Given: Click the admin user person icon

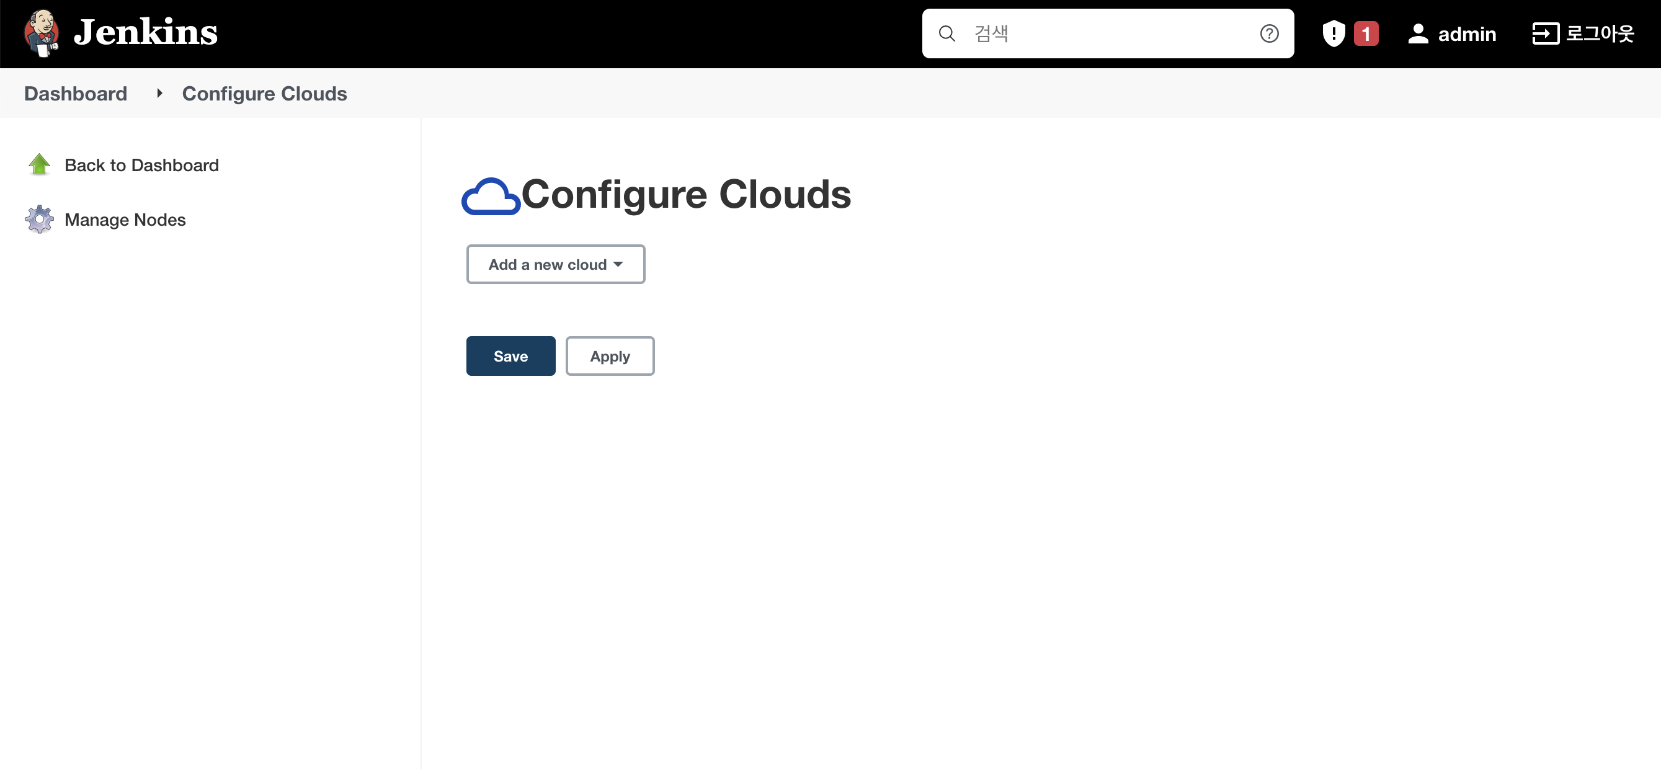Looking at the screenshot, I should click(x=1418, y=33).
